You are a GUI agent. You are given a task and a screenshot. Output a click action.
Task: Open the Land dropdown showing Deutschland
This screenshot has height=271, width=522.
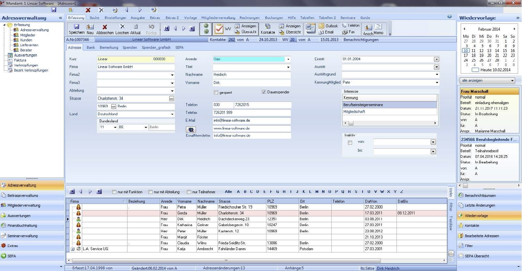tap(172, 114)
